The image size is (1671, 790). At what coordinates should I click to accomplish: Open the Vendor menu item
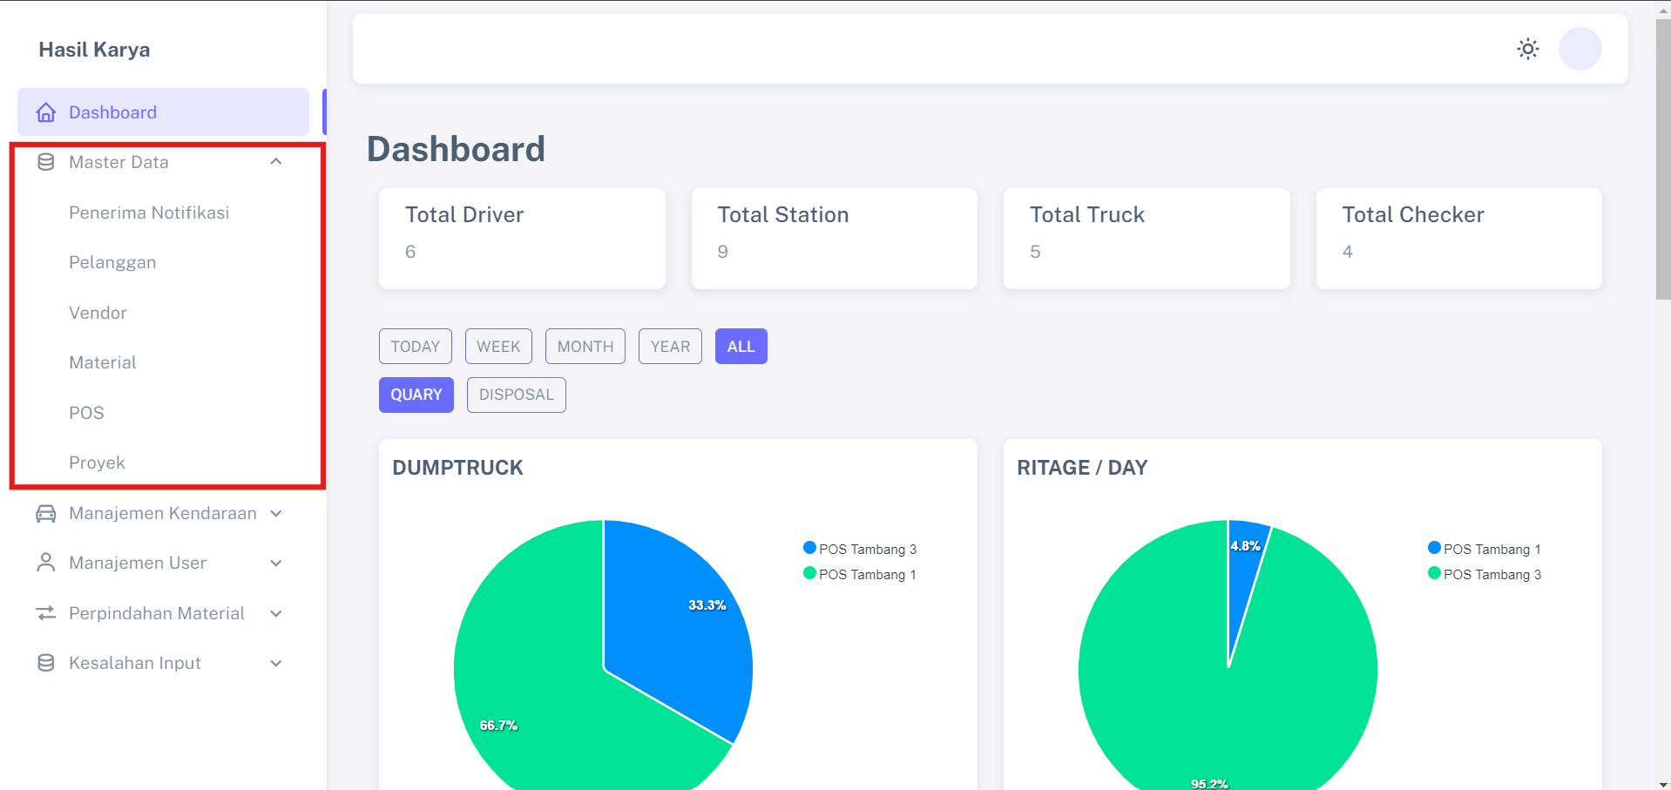[x=98, y=313]
